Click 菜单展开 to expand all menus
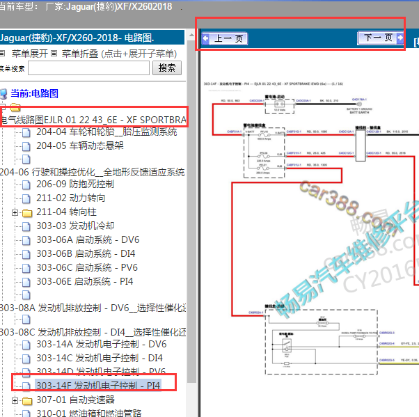 click(30, 54)
